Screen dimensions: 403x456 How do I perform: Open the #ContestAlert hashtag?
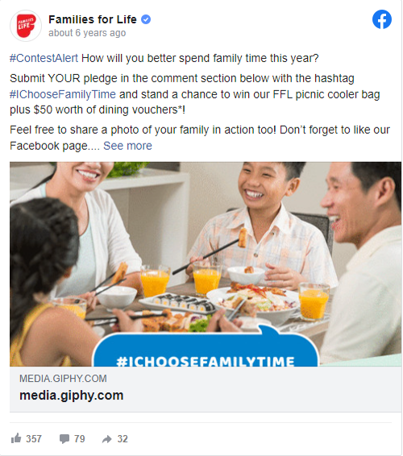pos(44,58)
